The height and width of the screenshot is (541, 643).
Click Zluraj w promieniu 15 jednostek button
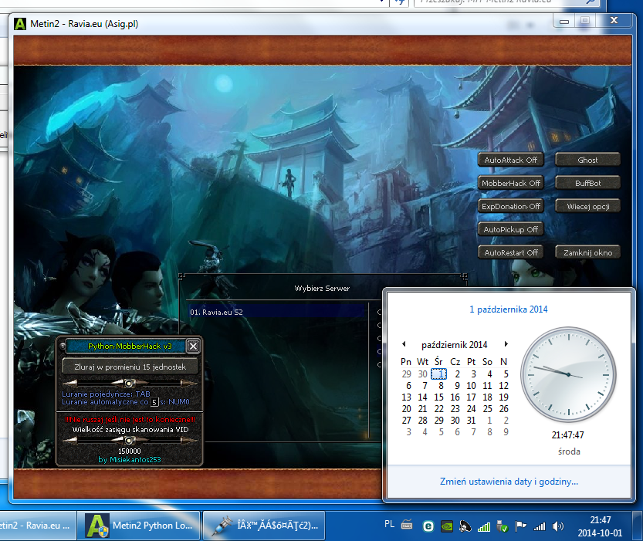point(130,367)
